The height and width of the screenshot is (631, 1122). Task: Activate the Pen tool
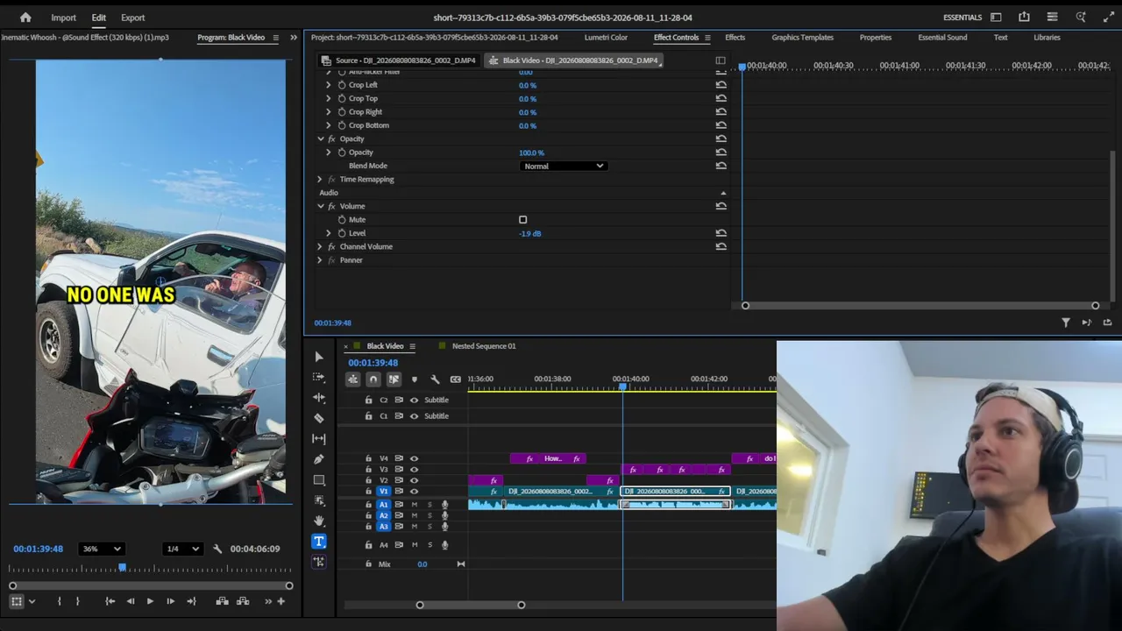point(319,459)
